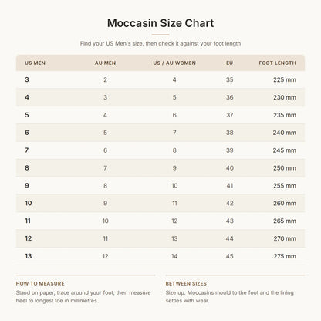Click the FOOT LENGTH column header
Image resolution: width=321 pixels, height=321 pixels.
[x=277, y=63]
